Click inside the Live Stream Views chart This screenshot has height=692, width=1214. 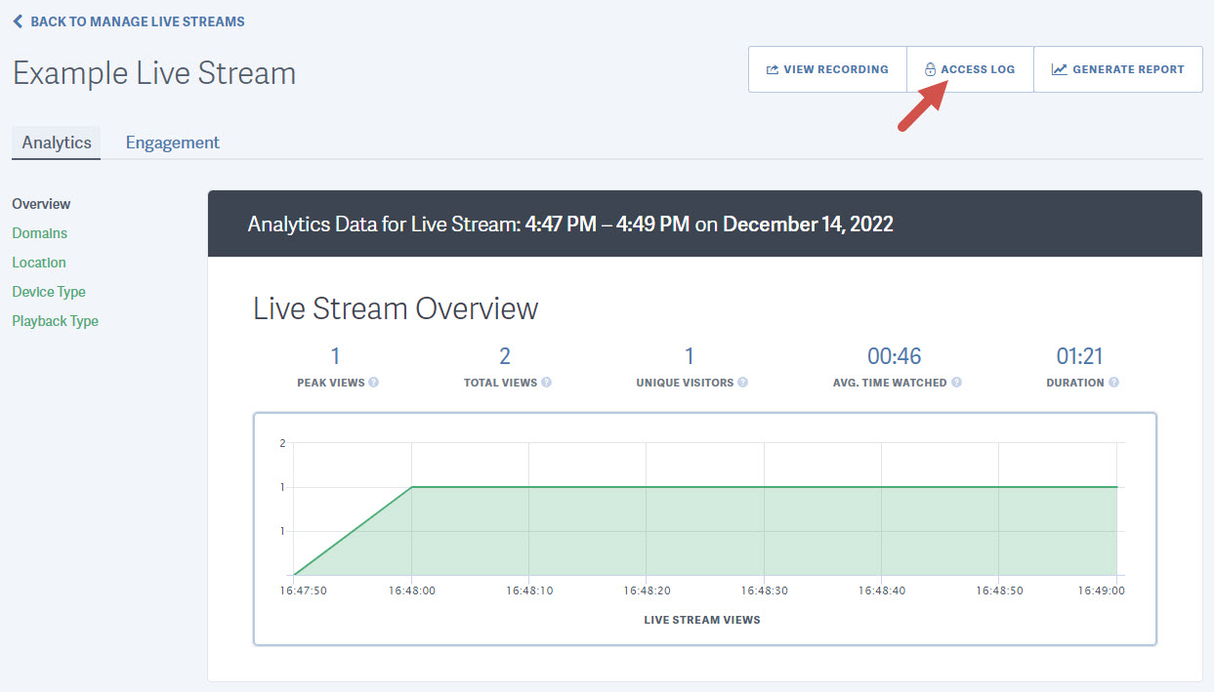click(x=701, y=527)
